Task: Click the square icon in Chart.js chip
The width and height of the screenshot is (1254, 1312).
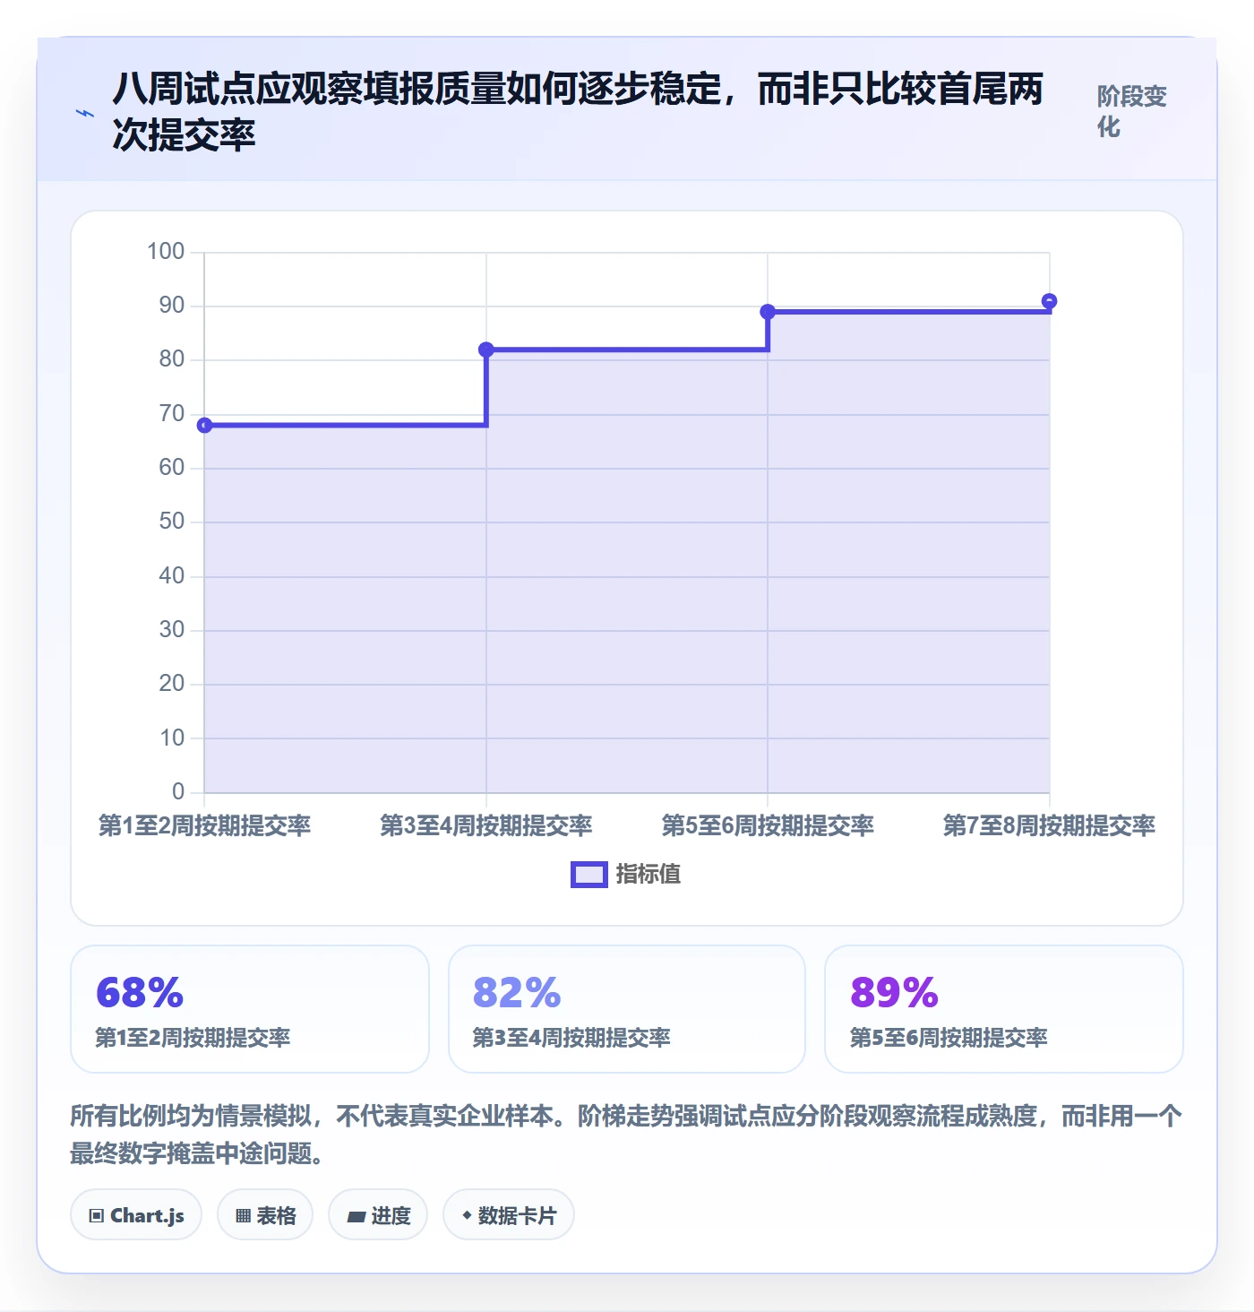Action: pyautogui.click(x=97, y=1216)
